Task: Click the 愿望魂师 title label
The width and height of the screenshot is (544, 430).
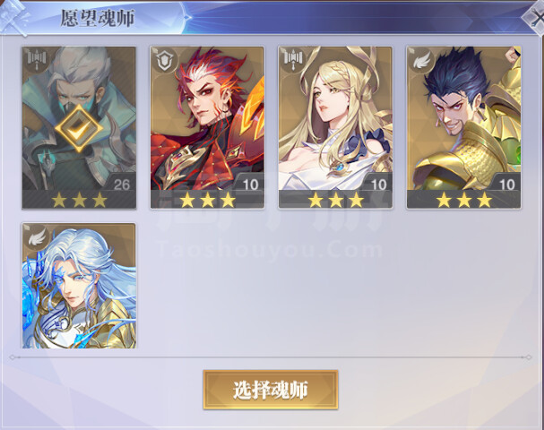Action: [x=98, y=18]
